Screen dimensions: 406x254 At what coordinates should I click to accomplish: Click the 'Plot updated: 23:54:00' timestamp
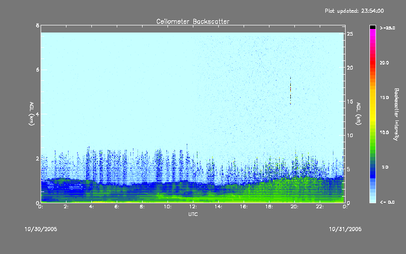pos(354,11)
